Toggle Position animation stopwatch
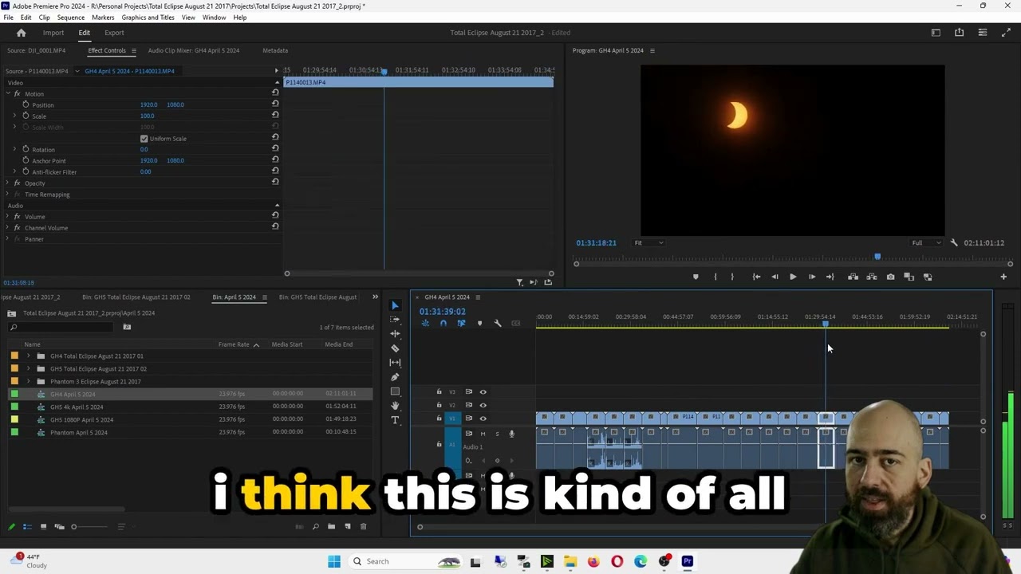This screenshot has height=574, width=1021. pyautogui.click(x=26, y=104)
